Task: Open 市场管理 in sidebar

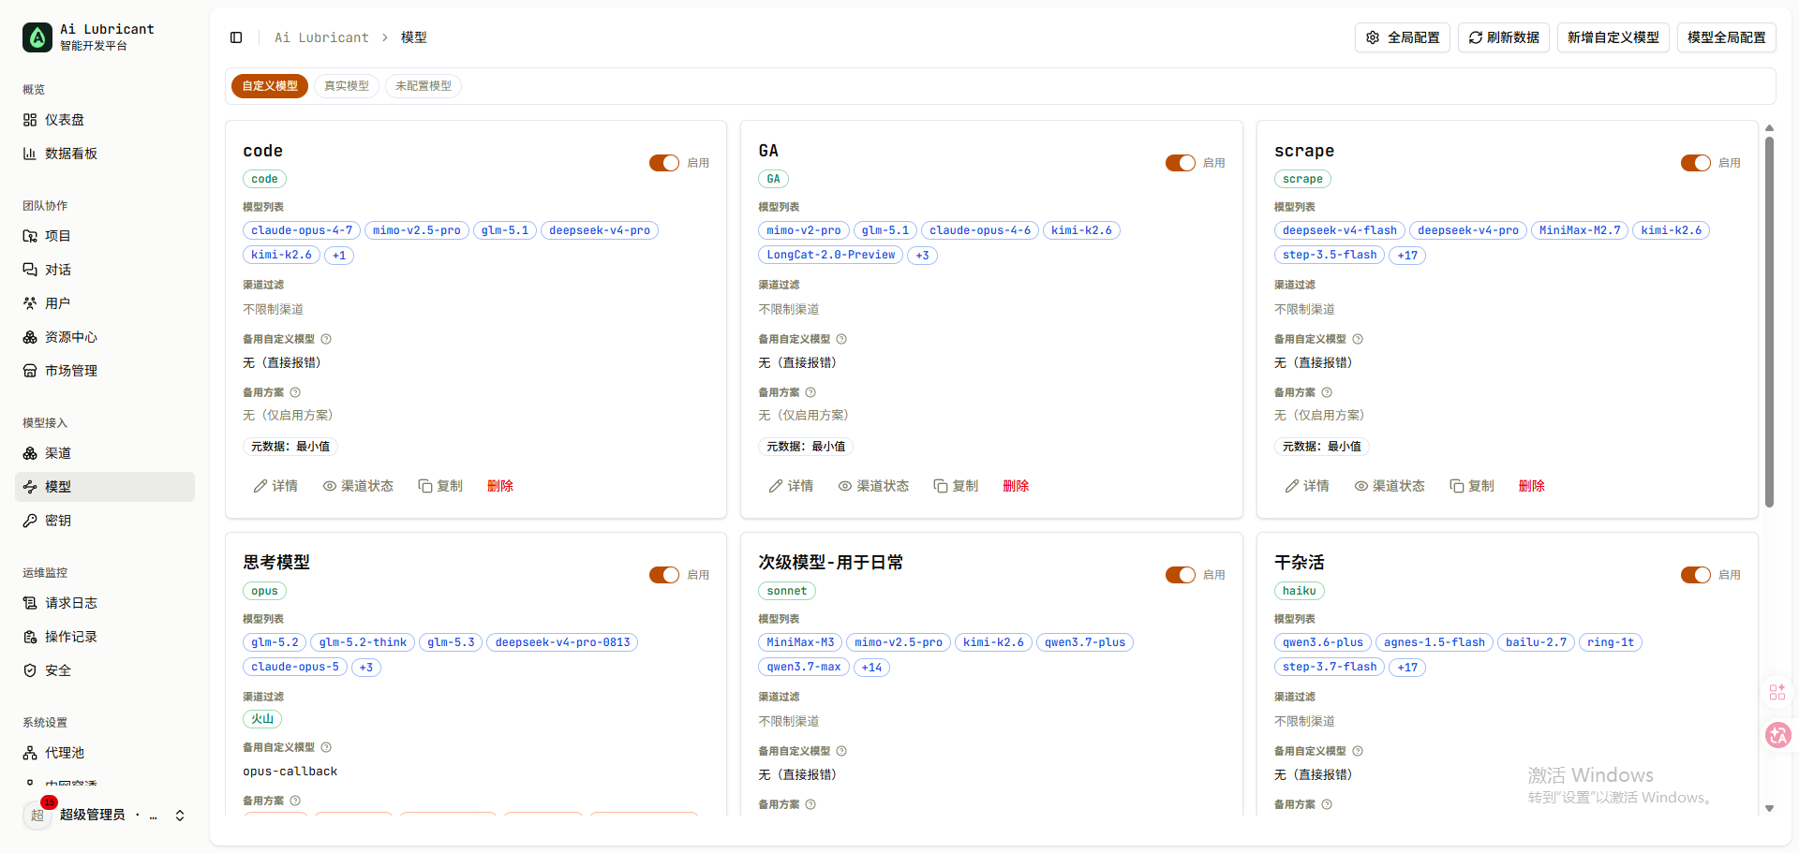Action: coord(105,371)
